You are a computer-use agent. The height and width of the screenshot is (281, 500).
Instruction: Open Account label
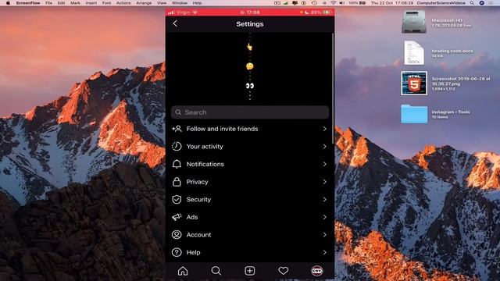coord(198,235)
